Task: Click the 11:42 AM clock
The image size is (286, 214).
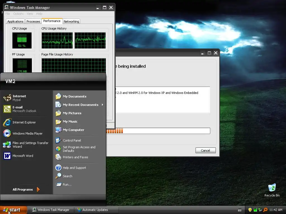Action: click(276, 210)
